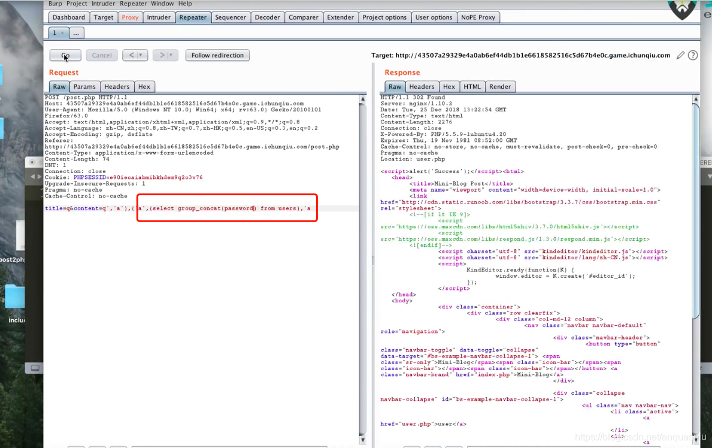
Task: Select the request Headers tab
Action: click(x=117, y=87)
